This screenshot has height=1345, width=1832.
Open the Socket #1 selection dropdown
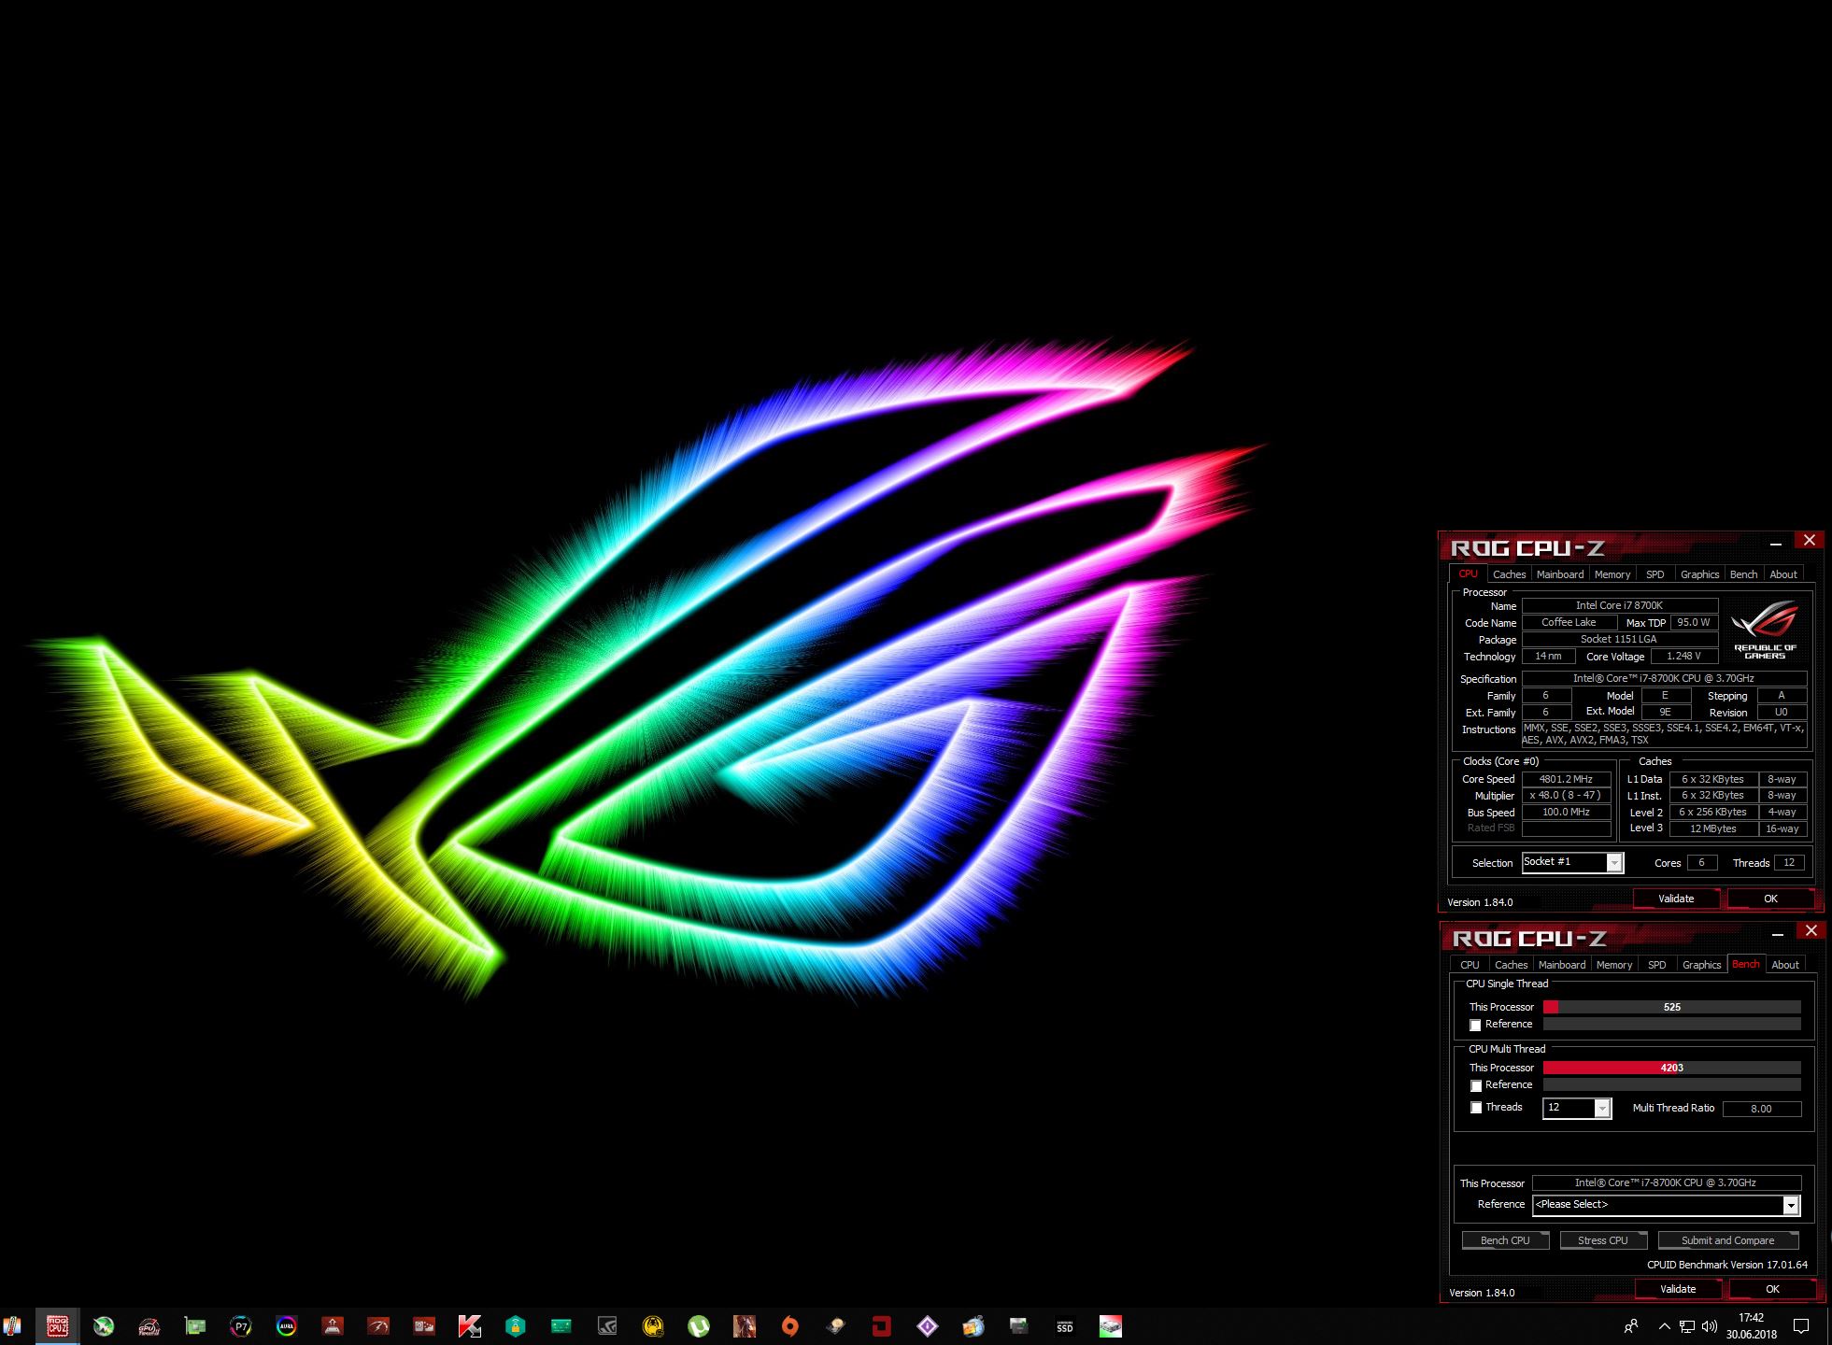coord(1573,863)
